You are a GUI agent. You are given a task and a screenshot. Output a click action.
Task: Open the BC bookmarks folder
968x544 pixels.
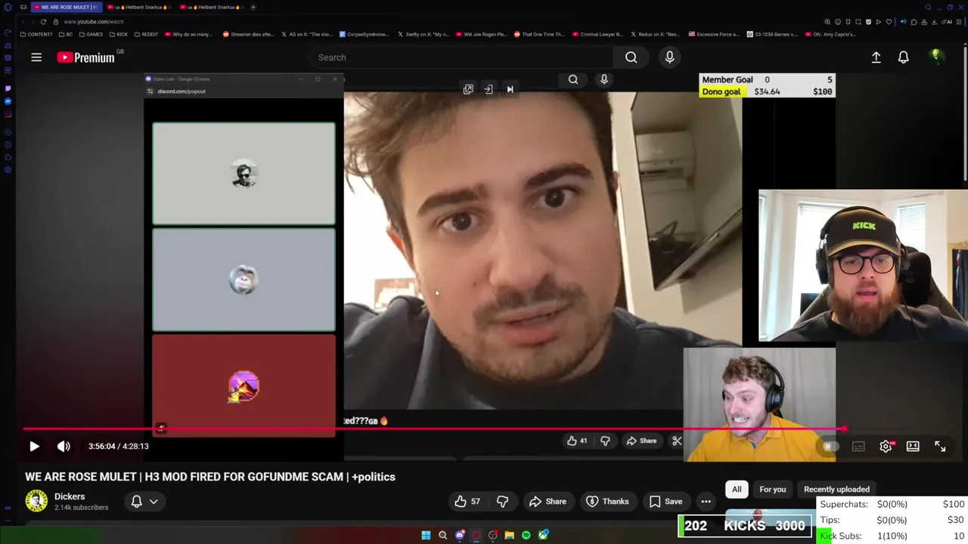(66, 34)
